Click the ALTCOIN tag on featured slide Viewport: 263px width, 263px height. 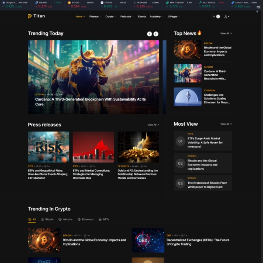tap(40, 95)
